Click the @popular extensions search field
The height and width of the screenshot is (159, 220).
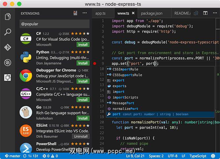[x=55, y=24]
